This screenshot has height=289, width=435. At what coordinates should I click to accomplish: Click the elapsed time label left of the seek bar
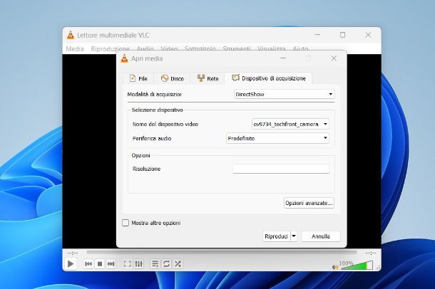(x=73, y=253)
